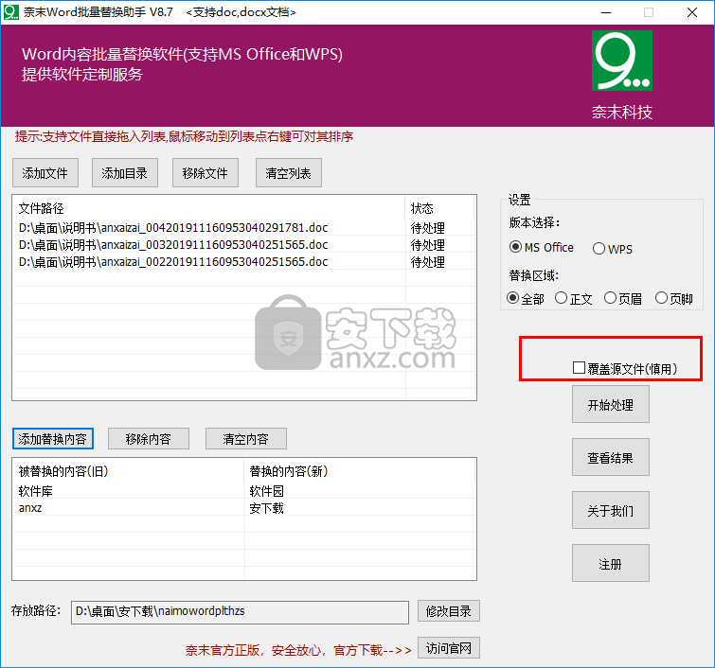Viewport: 715px width, 668px height.
Task: Click 注册 register button
Action: coord(611,564)
